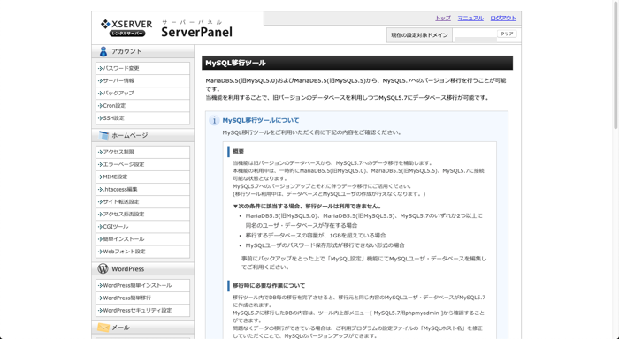619x339 pixels.
Task: Click the MySQL移行ツールについて heading
Action: [x=261, y=120]
